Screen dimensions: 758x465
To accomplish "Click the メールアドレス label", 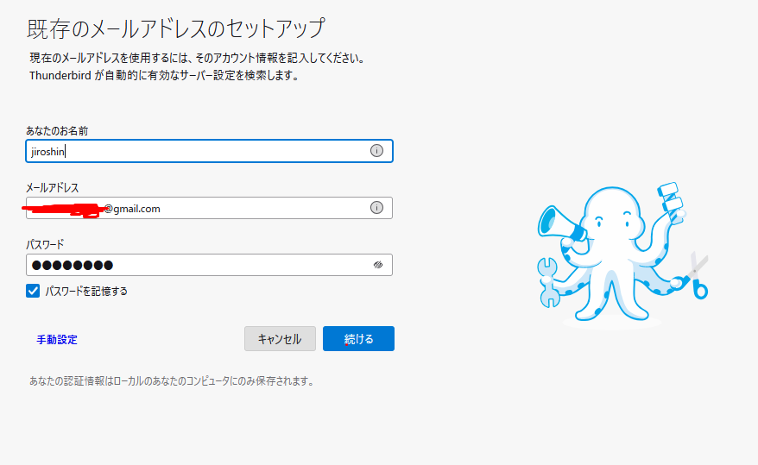I will 53,188.
